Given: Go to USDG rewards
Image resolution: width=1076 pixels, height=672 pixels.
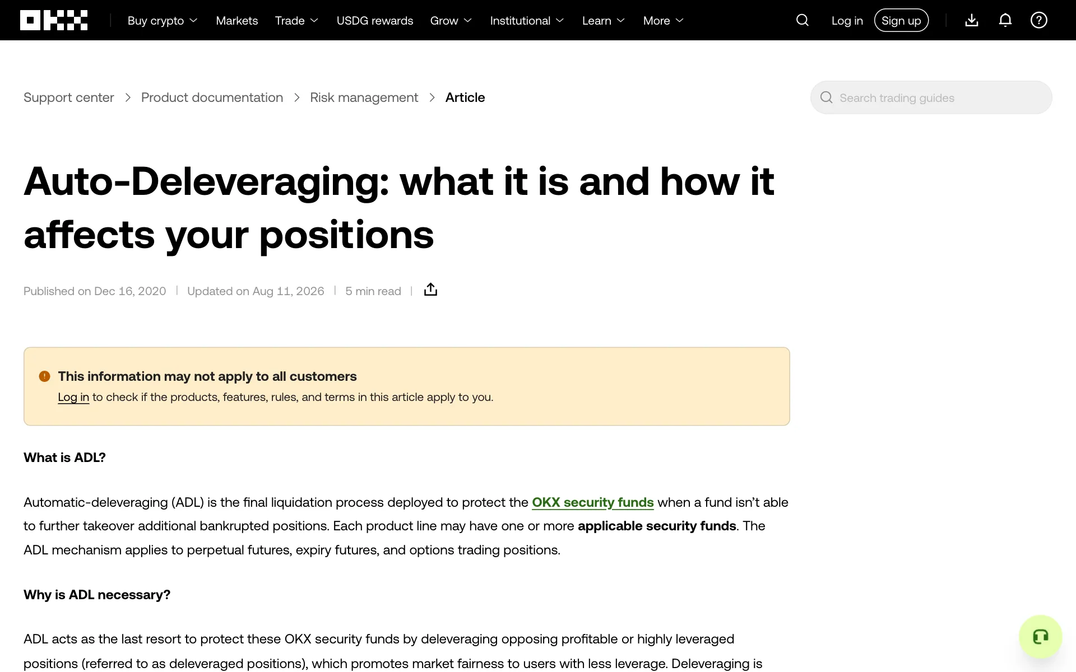Looking at the screenshot, I should tap(375, 21).
